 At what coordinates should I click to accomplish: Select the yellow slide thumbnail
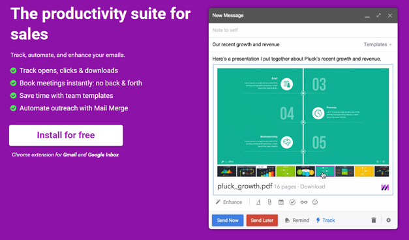(364, 172)
